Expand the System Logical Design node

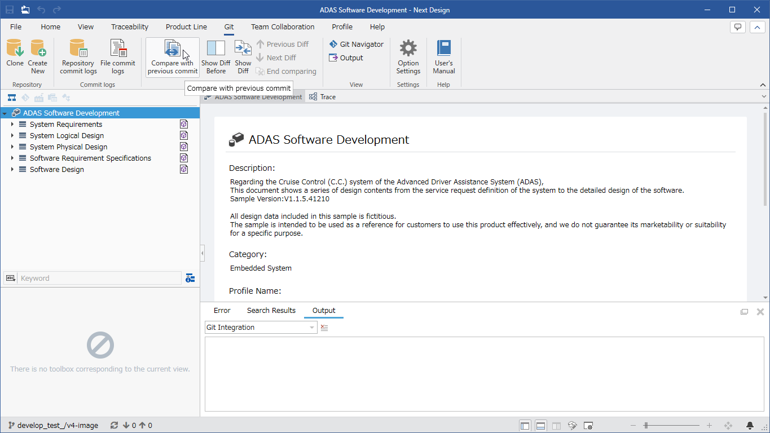12,135
